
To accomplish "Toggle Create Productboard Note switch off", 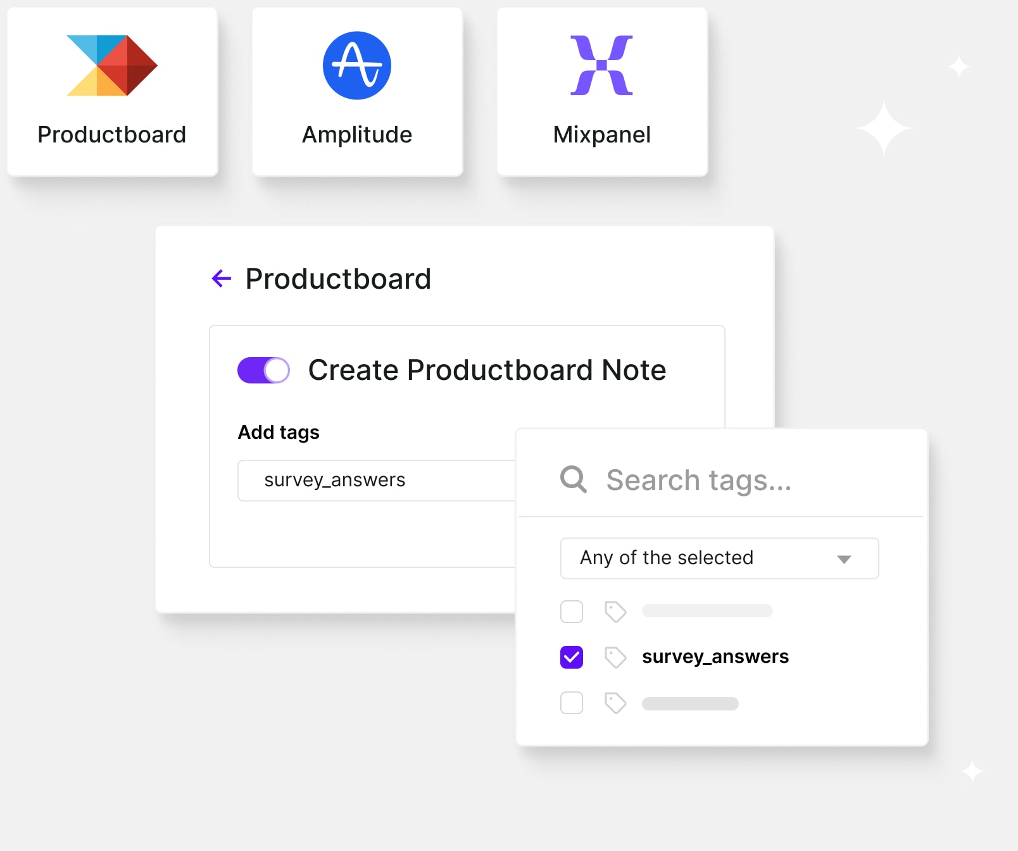I will pyautogui.click(x=264, y=370).
